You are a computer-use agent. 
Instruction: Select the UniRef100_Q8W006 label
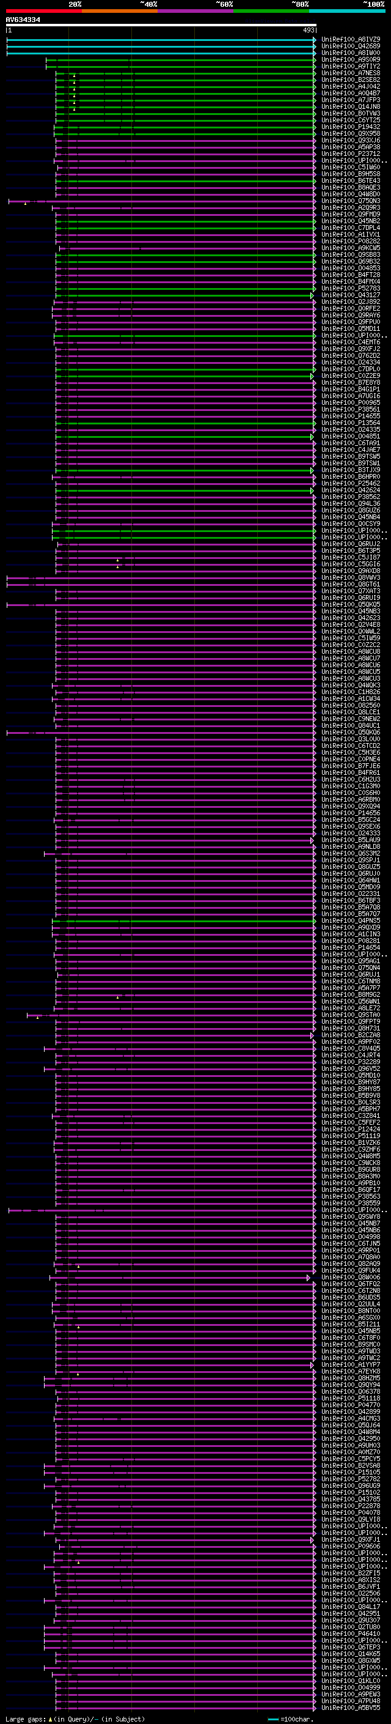351,1277
